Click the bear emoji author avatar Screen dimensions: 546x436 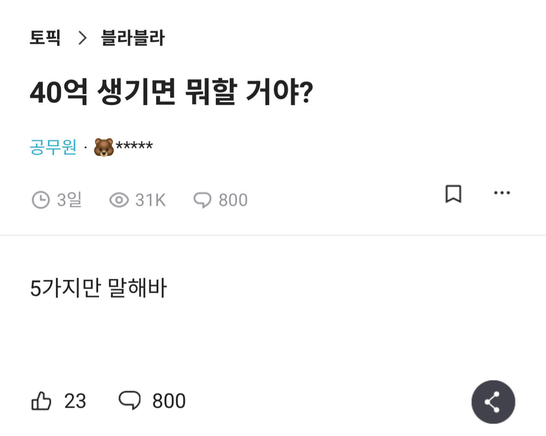click(102, 146)
